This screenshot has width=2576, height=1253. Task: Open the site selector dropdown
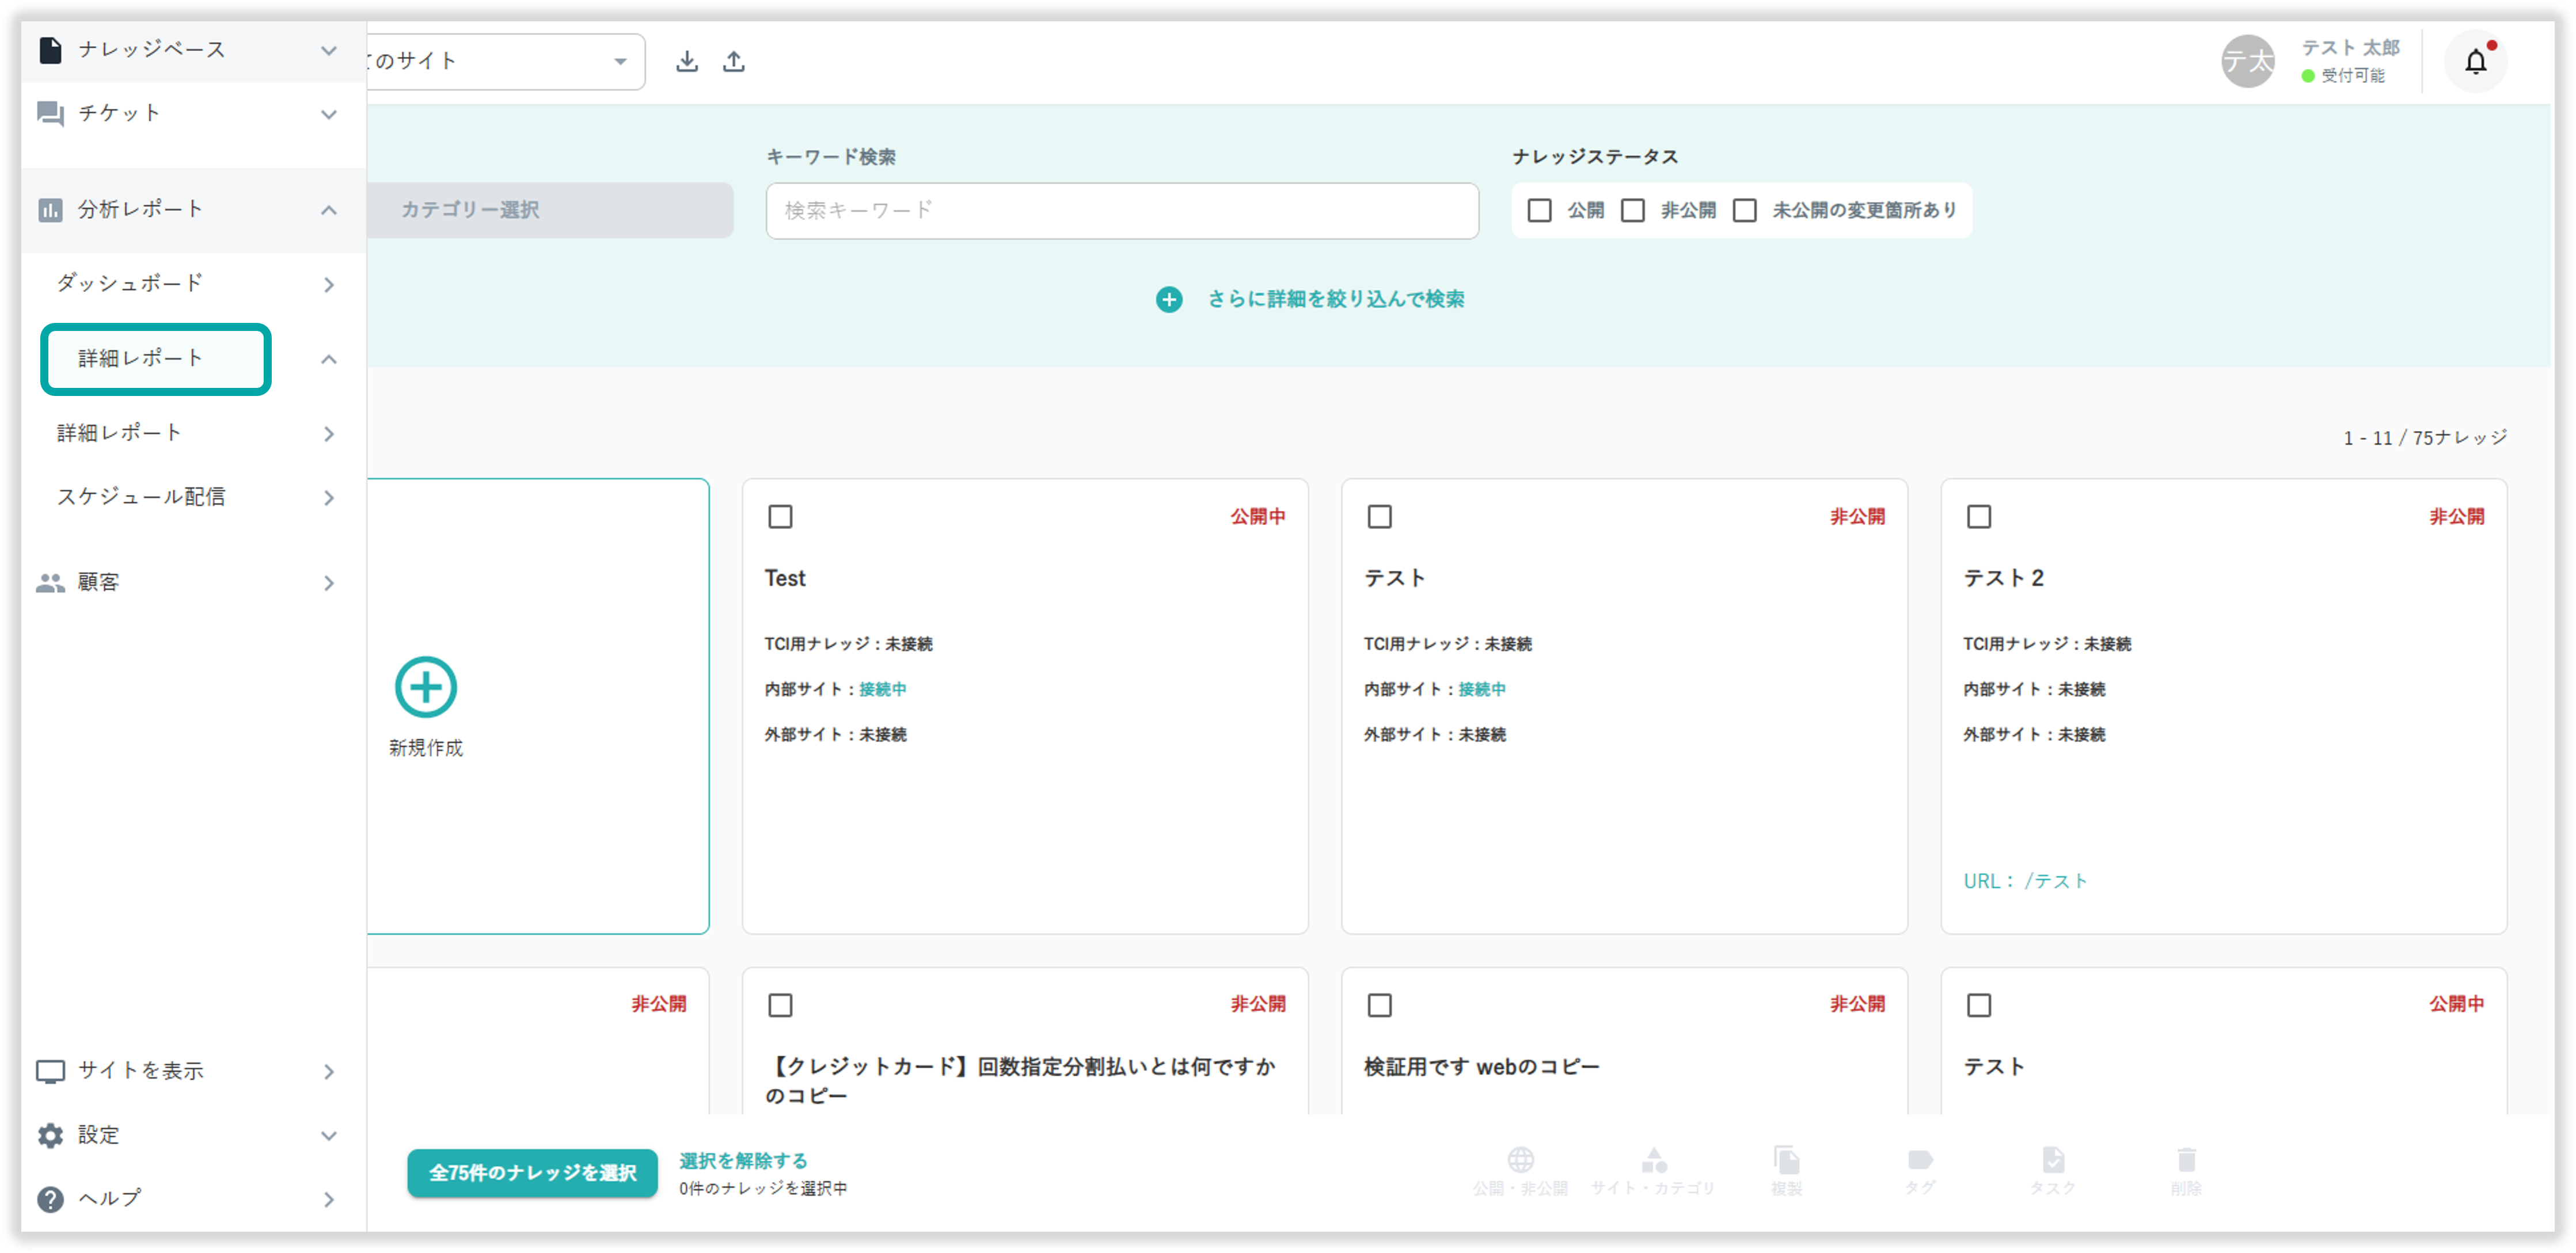[x=620, y=62]
